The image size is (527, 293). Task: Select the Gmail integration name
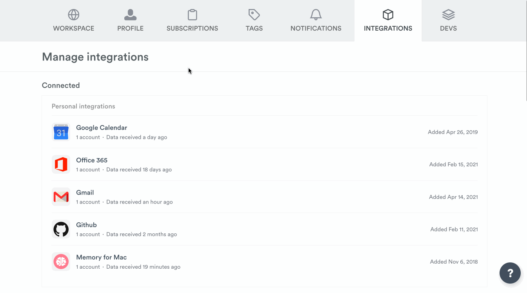(85, 193)
